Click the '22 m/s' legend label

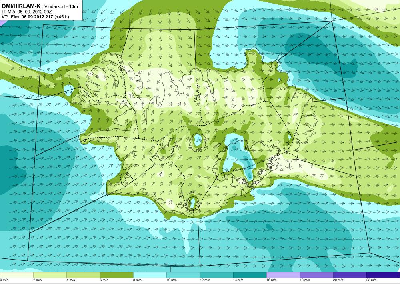[372, 280]
